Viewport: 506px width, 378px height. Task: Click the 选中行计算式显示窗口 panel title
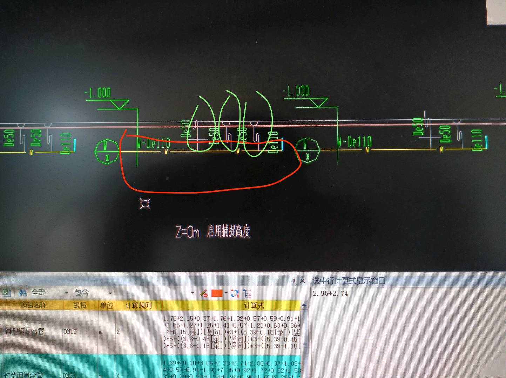[x=349, y=281]
